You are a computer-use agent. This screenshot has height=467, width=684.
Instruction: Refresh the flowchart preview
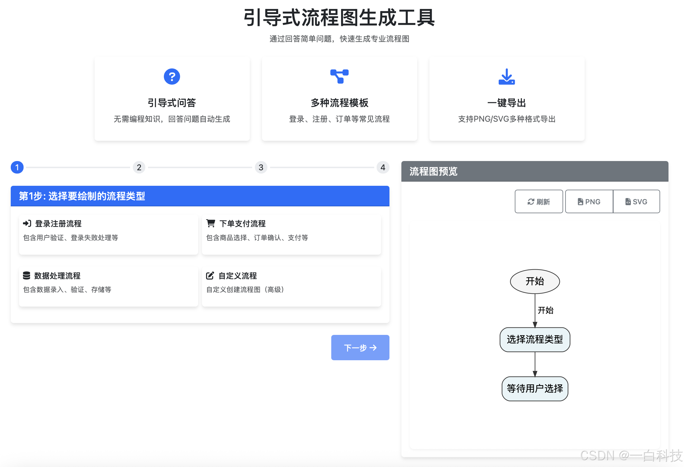coord(539,202)
